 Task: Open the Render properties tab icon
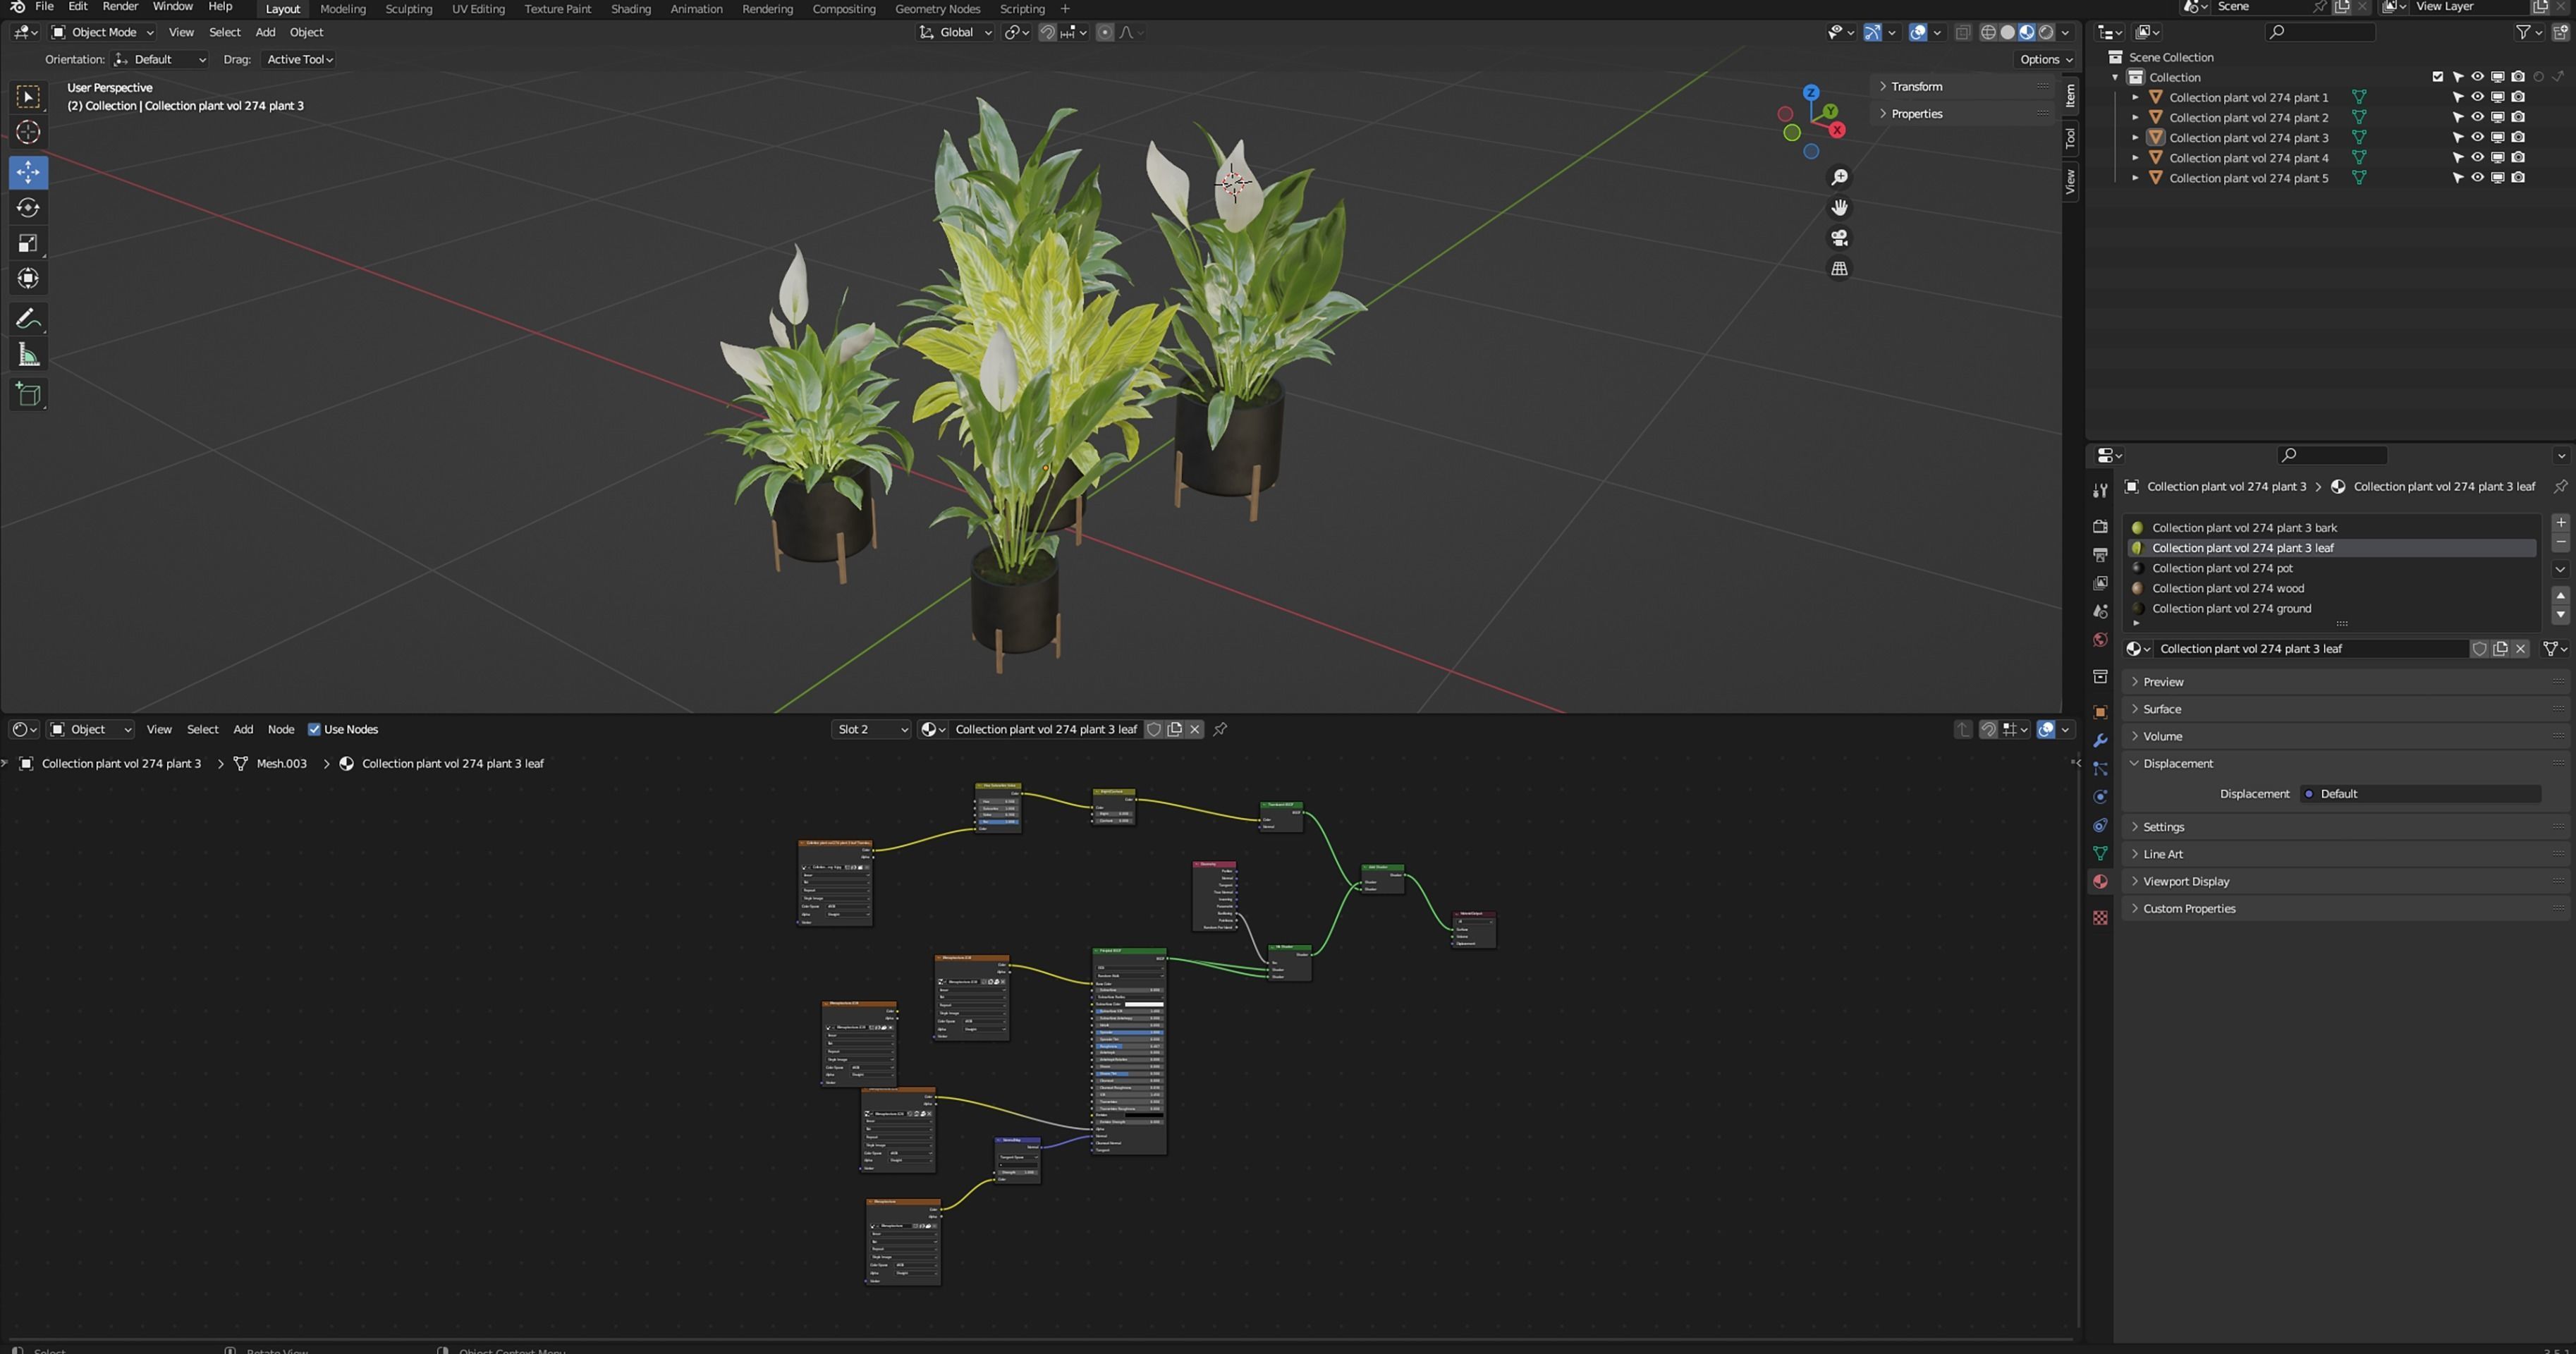2100,526
